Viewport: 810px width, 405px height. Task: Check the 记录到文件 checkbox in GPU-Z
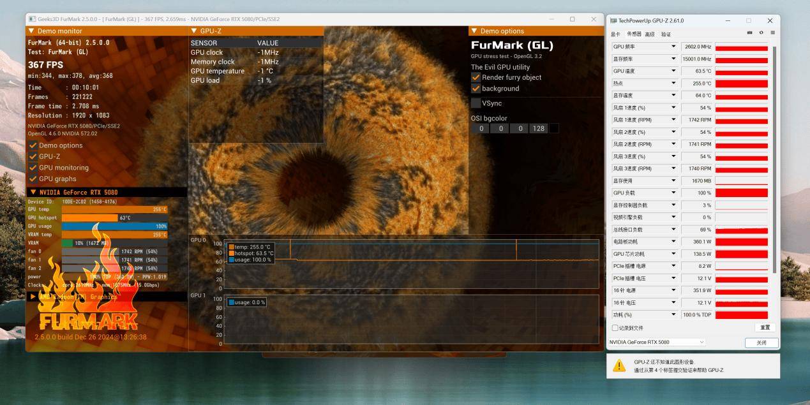[615, 328]
